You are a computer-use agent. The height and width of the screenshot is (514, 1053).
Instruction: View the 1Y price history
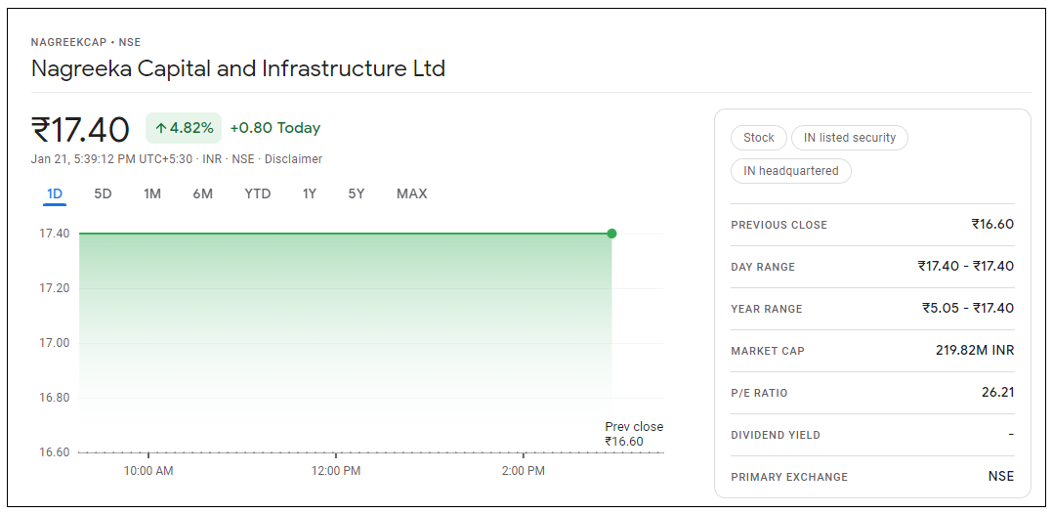tap(309, 193)
